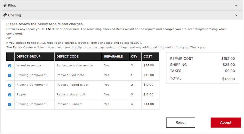
Task: Click the $40.00 cost for Skid Plate
Action: pyautogui.click(x=149, y=75)
